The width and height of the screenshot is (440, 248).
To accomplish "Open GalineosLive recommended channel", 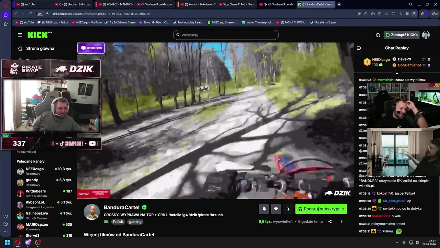I will click(45, 215).
